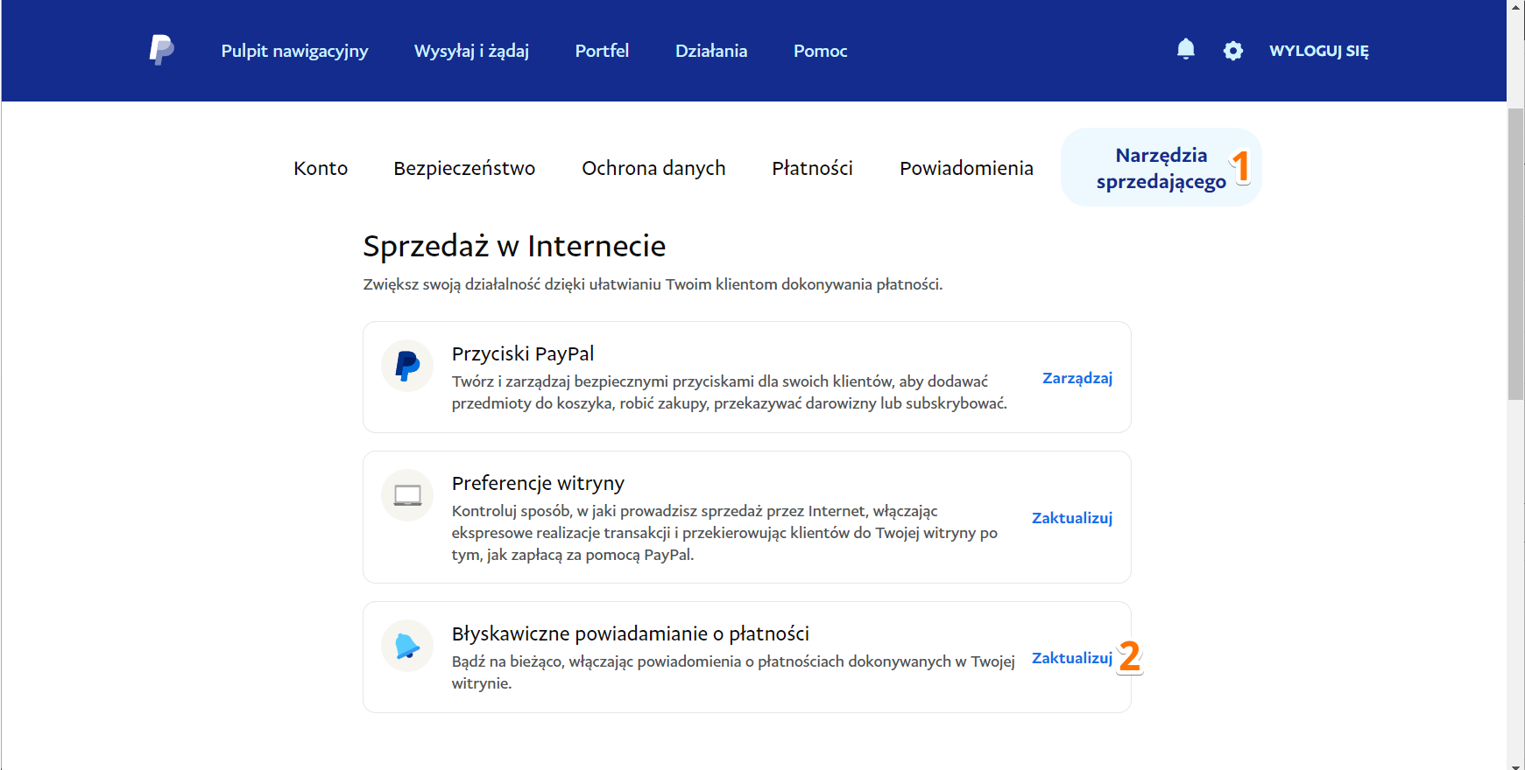Open the notifications bell icon
The image size is (1525, 770).
tap(1186, 49)
